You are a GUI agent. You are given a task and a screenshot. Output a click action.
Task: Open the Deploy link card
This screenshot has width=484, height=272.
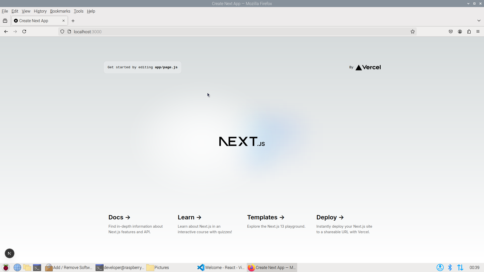point(346,224)
